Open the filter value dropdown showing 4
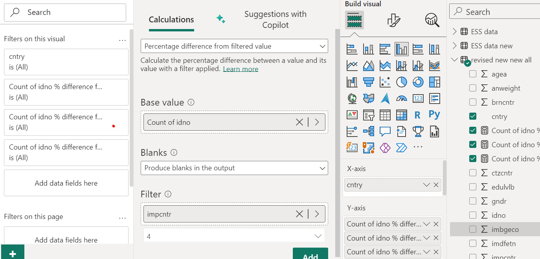This screenshot has width=540, height=259. [234, 236]
